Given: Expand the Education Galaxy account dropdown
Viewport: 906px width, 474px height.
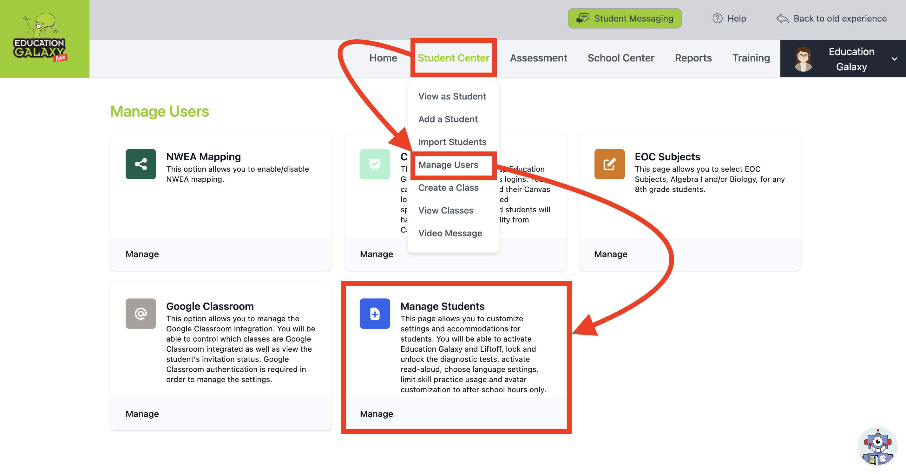Looking at the screenshot, I should [894, 59].
